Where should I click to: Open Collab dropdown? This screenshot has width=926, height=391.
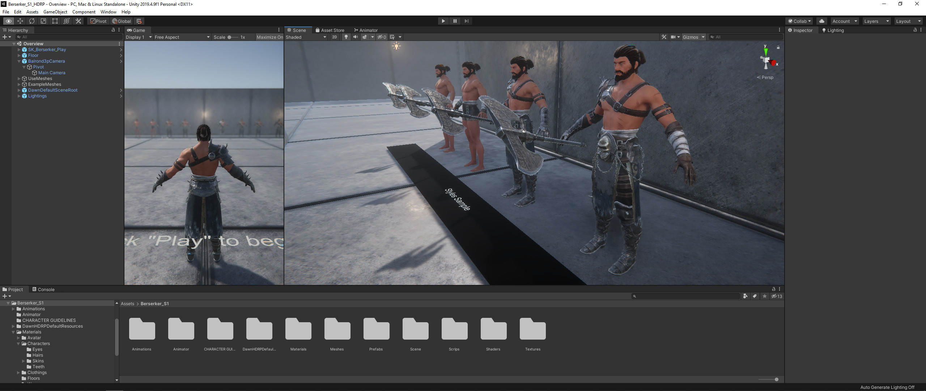pyautogui.click(x=800, y=21)
